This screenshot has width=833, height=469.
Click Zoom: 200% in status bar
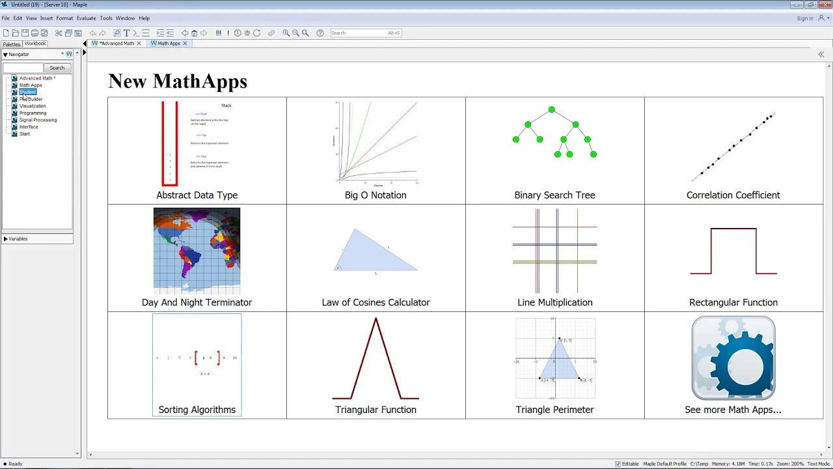coord(790,464)
